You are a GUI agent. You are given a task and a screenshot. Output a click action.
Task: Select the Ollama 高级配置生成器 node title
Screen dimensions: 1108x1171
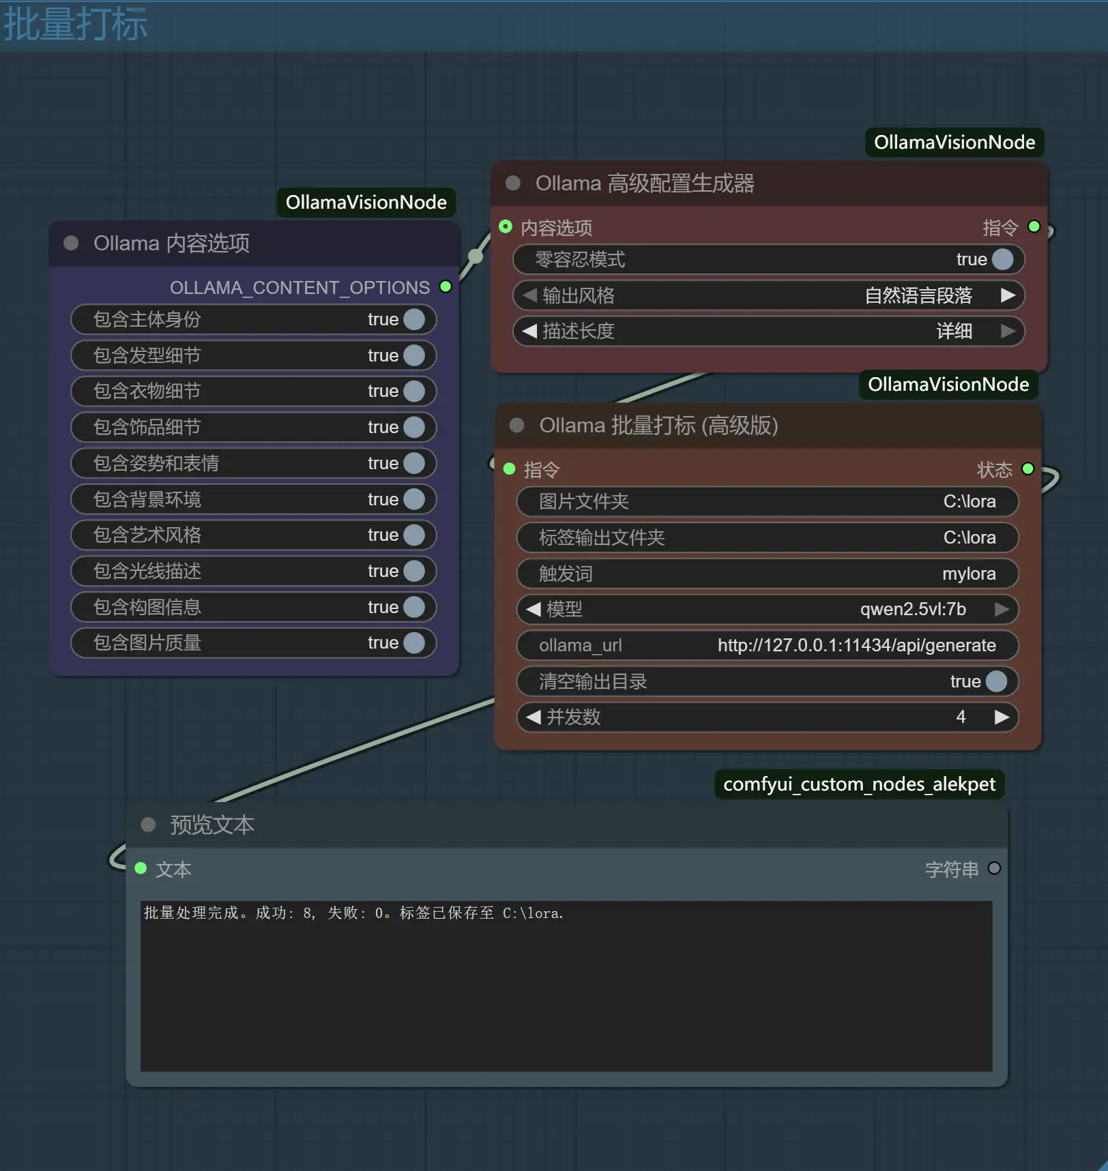coord(645,183)
